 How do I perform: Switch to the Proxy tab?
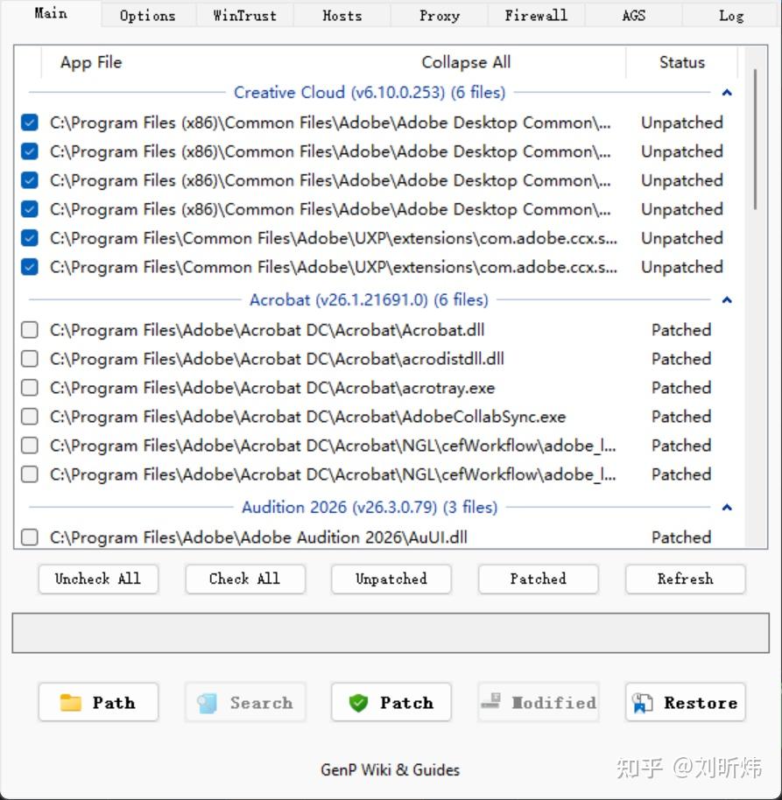tap(440, 16)
